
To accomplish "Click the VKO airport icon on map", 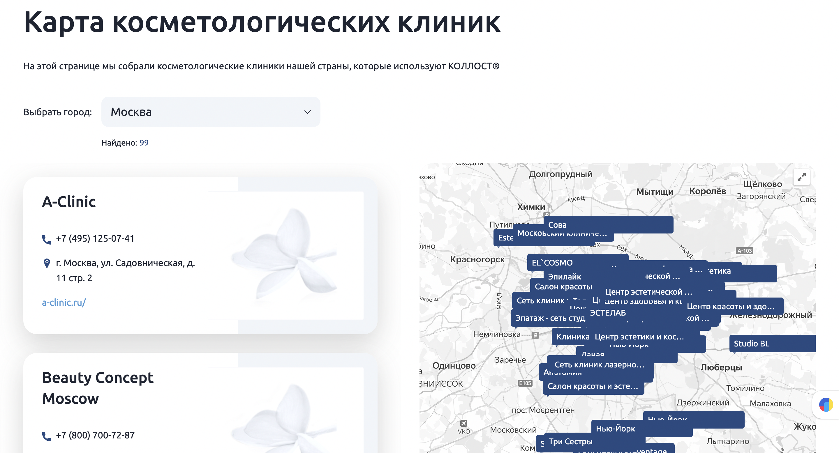I will (x=464, y=423).
